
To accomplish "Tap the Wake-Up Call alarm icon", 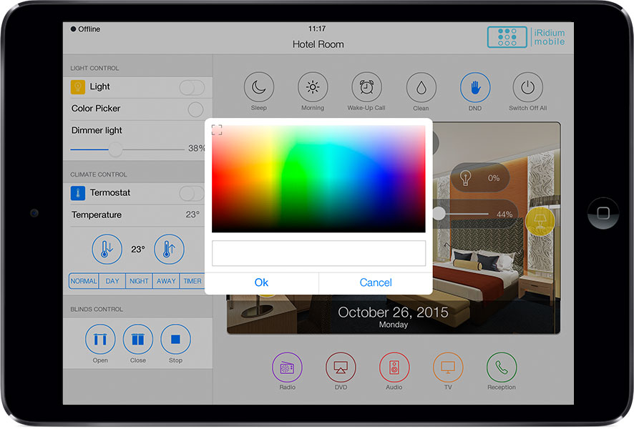I will tap(366, 88).
